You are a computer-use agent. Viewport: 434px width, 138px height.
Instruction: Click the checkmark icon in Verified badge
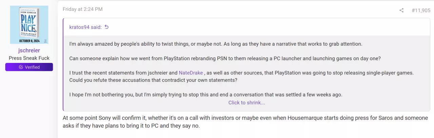[21, 67]
